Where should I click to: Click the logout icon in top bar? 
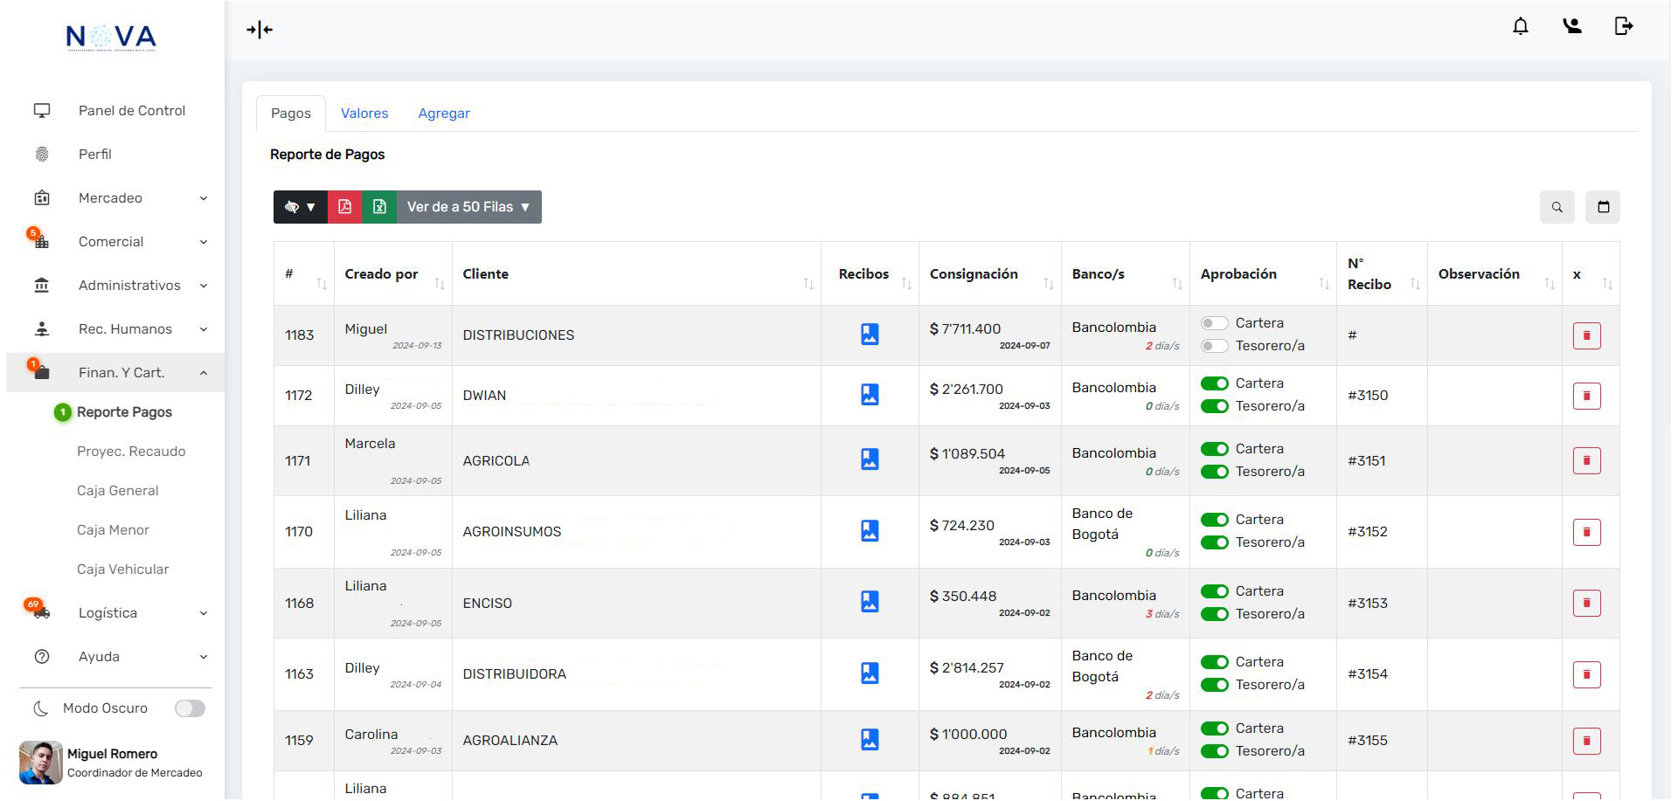point(1623,26)
